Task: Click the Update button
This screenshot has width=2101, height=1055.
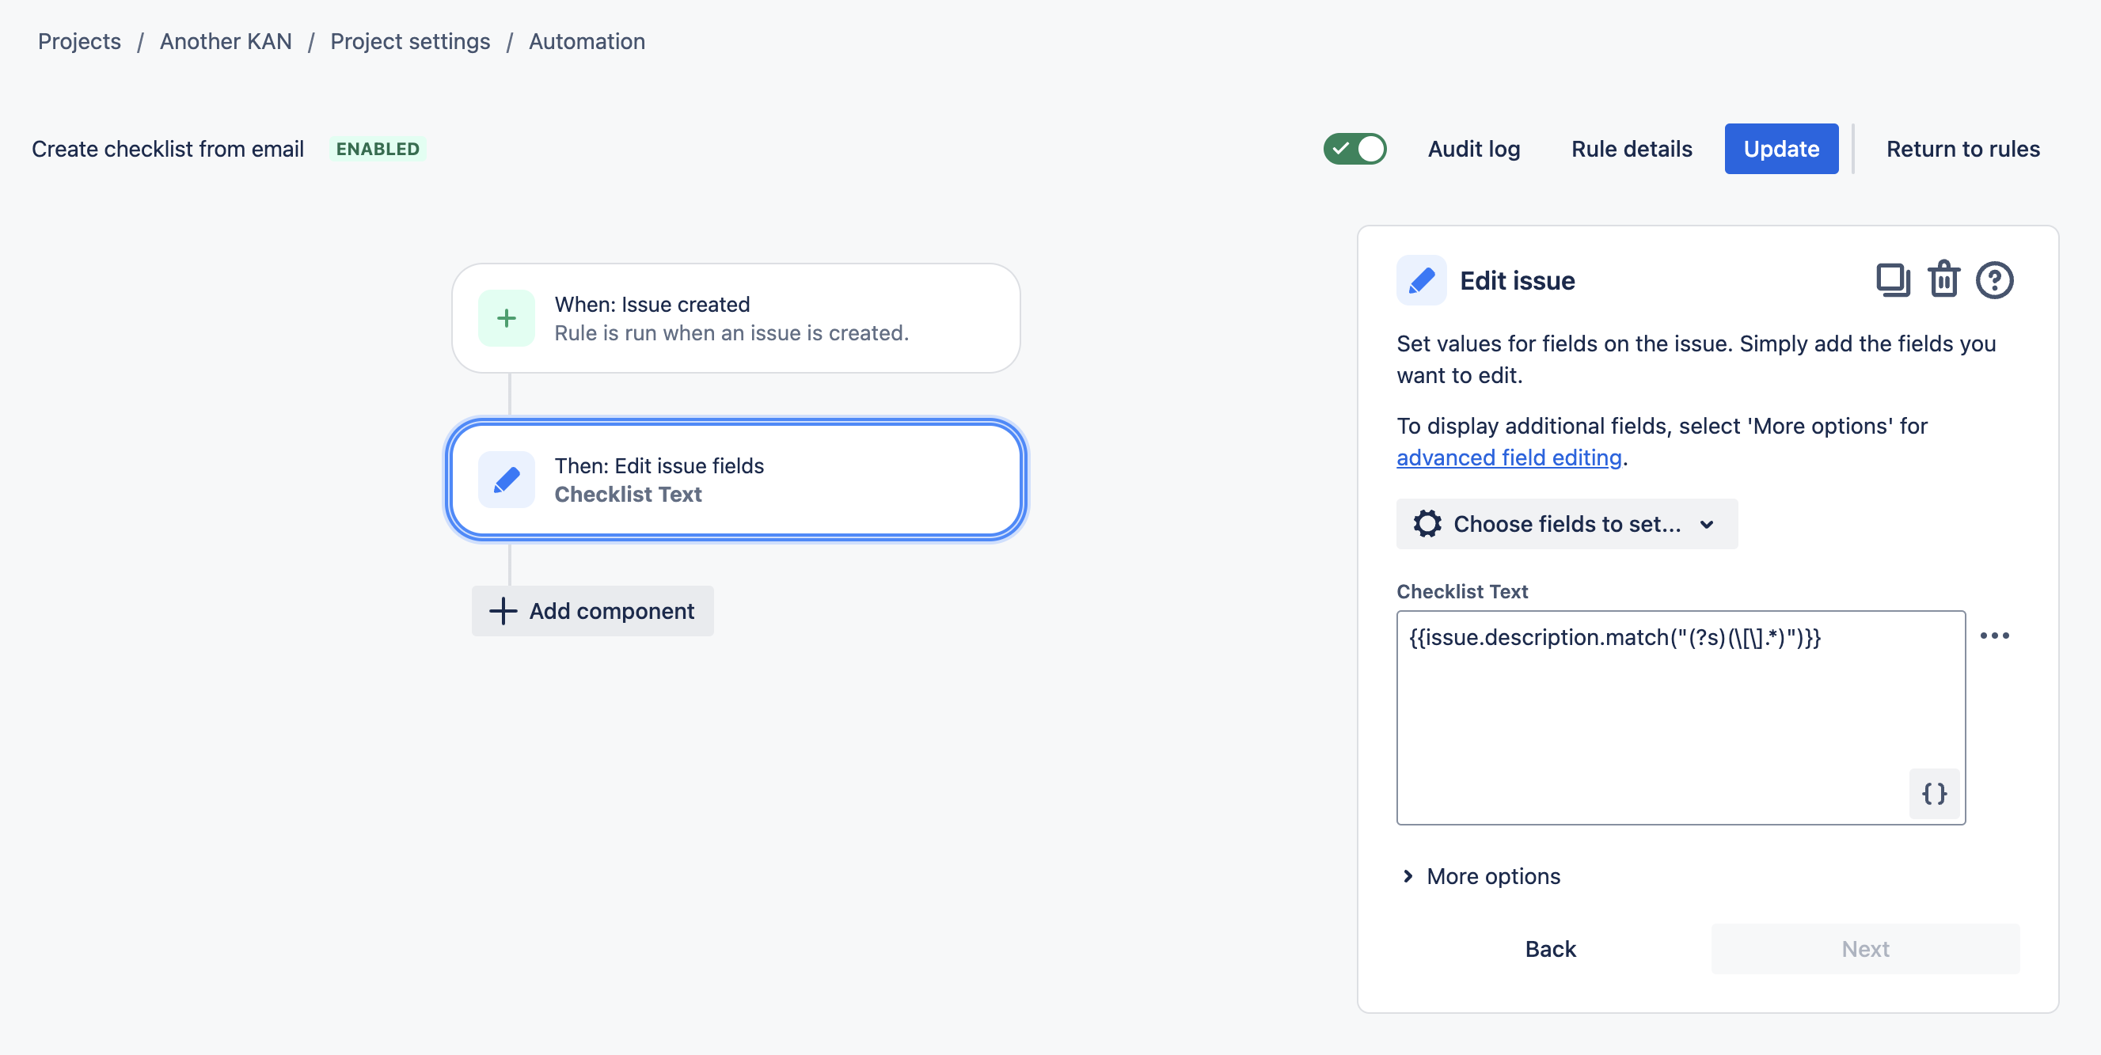Action: point(1780,148)
